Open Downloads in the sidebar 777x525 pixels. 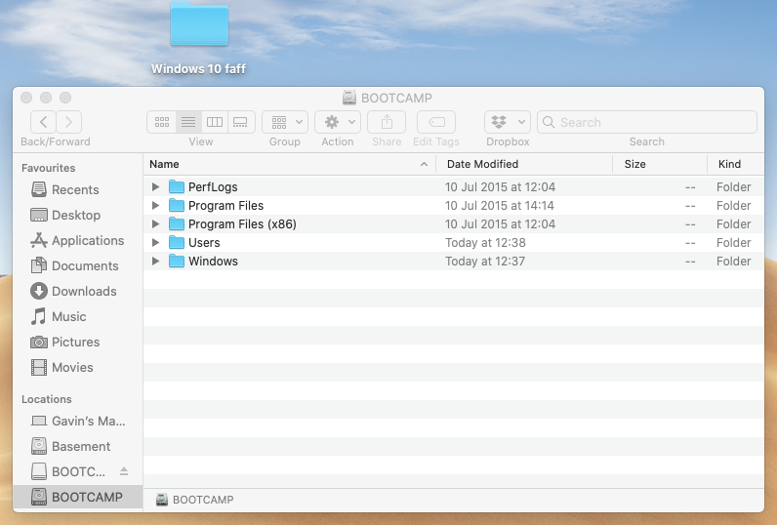(77, 291)
